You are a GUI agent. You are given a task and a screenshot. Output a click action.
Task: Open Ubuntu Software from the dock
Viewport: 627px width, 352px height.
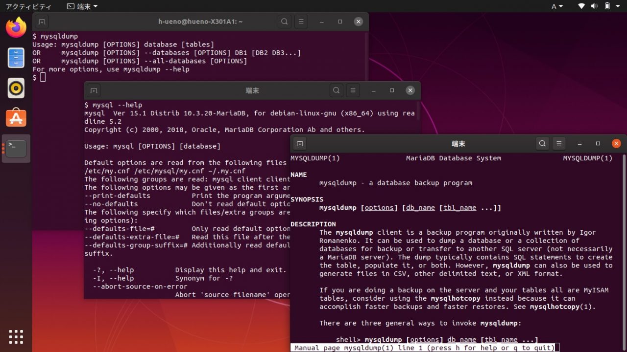tap(16, 117)
